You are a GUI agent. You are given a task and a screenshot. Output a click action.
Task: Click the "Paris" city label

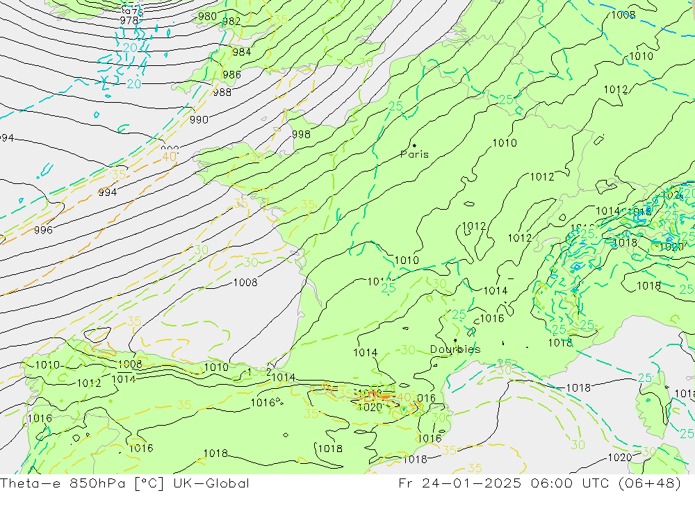414,154
